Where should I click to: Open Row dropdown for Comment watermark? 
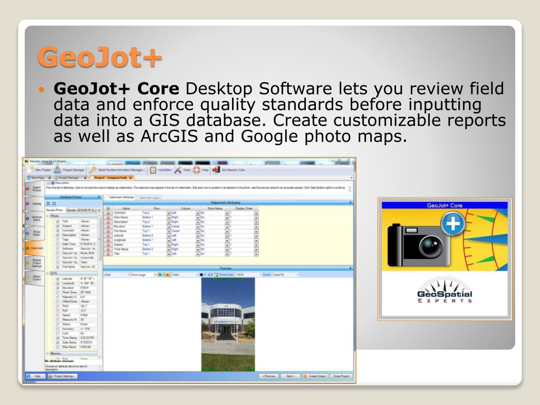coord(169,213)
